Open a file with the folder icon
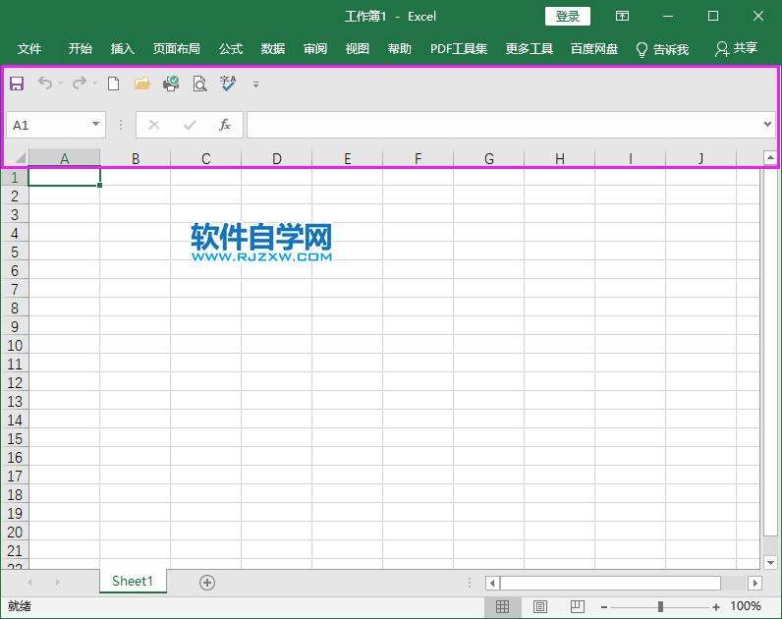 pyautogui.click(x=142, y=84)
